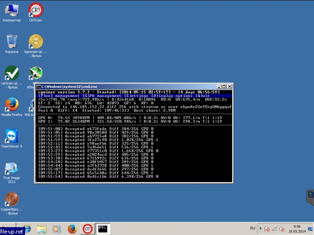The height and width of the screenshot is (235, 314).
Task: Open the CRTCoin desktop shortcut
Action: (x=36, y=12)
